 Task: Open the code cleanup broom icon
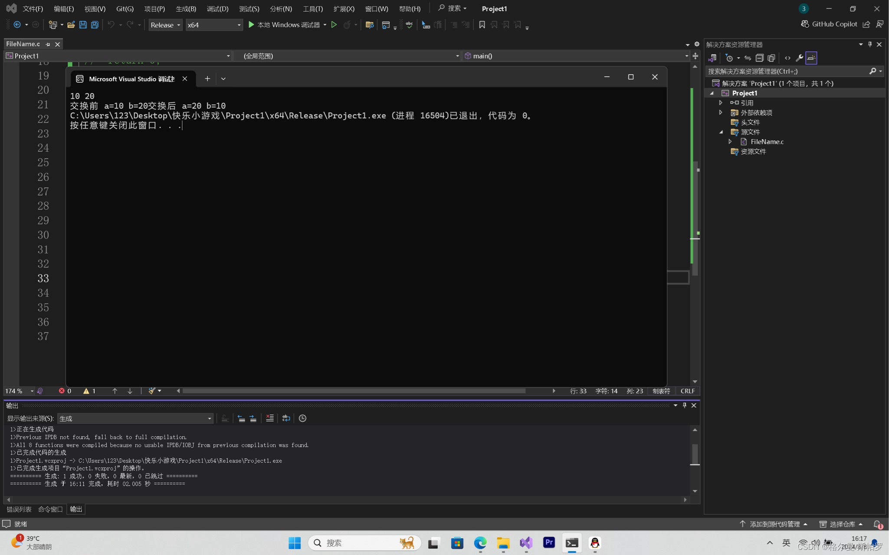tap(151, 391)
